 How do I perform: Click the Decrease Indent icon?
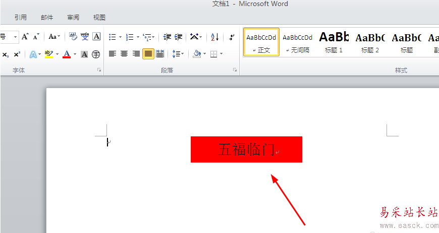167,37
